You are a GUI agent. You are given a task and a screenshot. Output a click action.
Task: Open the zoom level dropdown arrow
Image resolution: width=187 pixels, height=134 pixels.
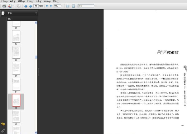pos(62,6)
